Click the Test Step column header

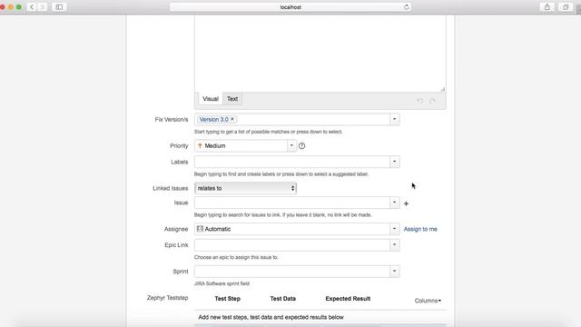click(x=228, y=299)
